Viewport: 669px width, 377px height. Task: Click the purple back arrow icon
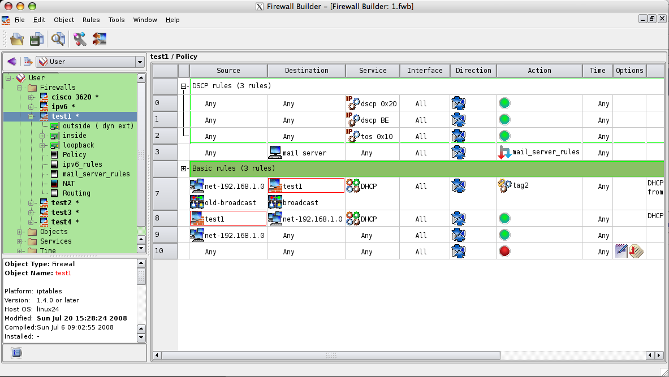(12, 62)
